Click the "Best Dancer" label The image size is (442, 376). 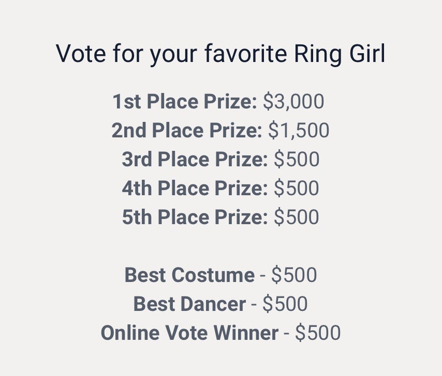(x=189, y=304)
